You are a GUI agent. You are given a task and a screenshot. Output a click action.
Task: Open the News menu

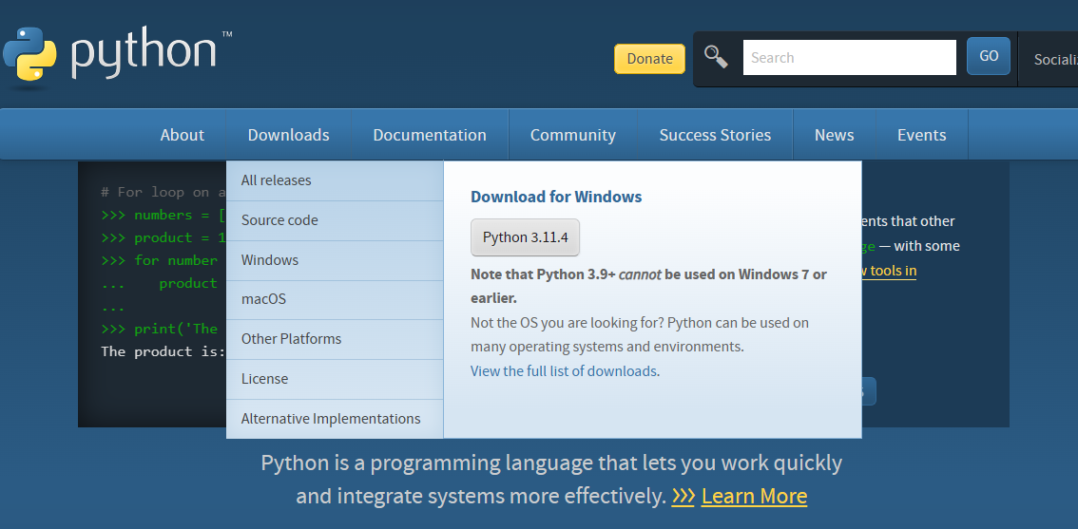coord(834,135)
